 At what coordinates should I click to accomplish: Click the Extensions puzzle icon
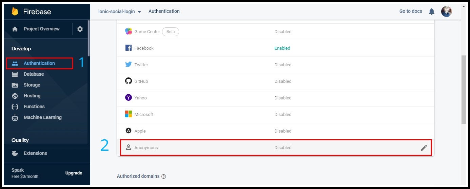(15, 153)
